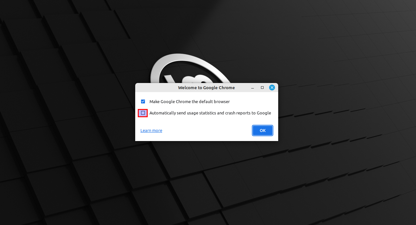
Task: Click the 'Make Google Chrome the default browser' label
Action: (x=189, y=101)
